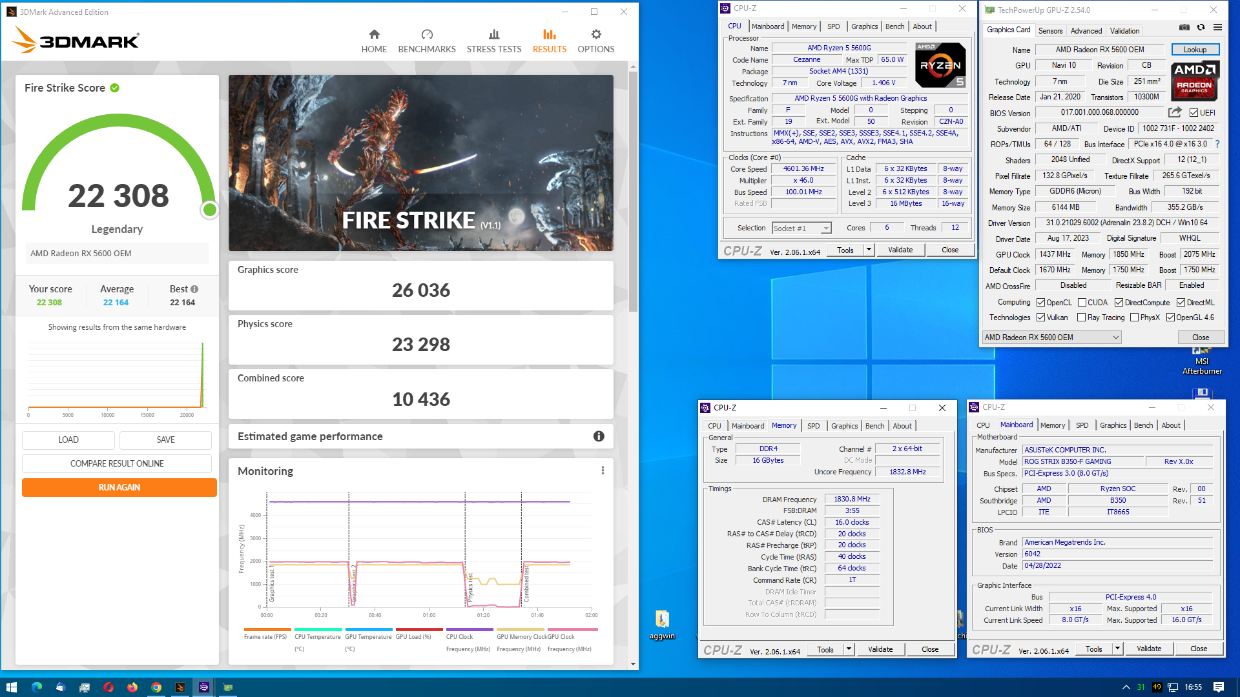Switch to CPU-Z taskbar icon
Viewport: 1240px width, 697px height.
pos(204,687)
